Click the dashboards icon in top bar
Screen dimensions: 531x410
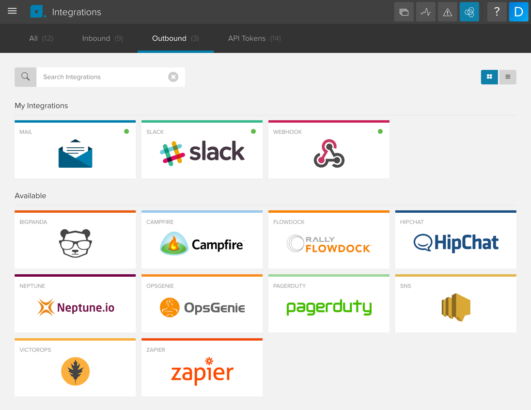(404, 12)
